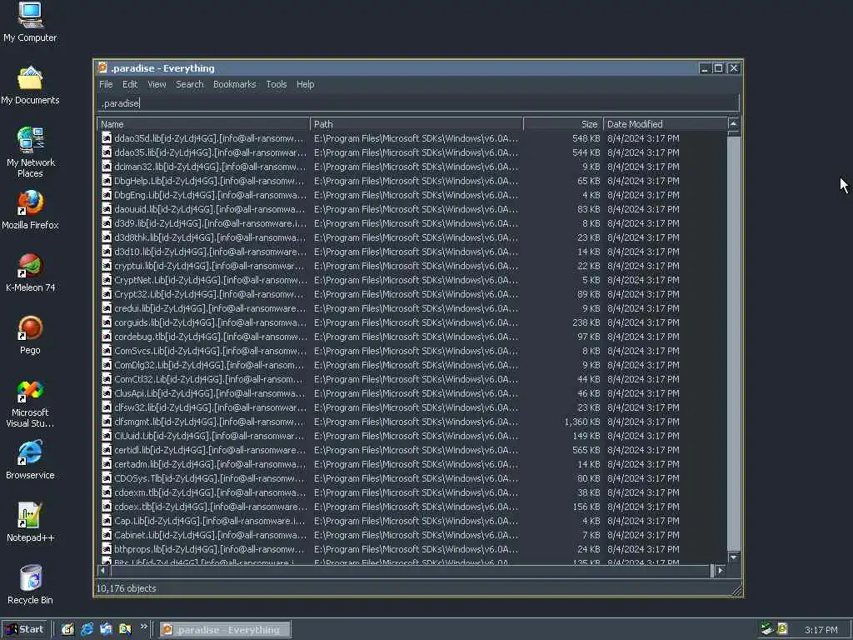Select the DbgEng.Lib file row
Viewport: 853px width, 640px height.
412,195
